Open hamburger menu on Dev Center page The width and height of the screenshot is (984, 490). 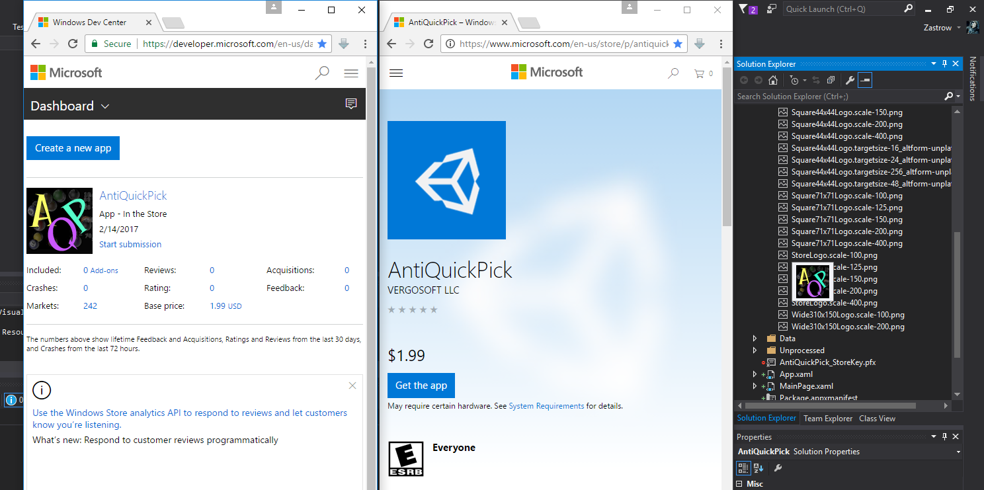point(351,73)
